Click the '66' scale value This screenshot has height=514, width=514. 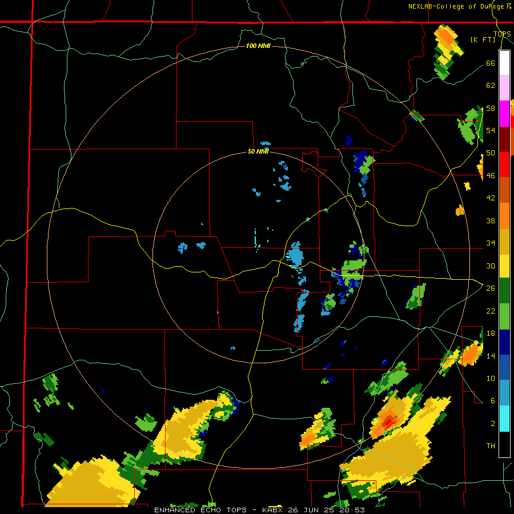(491, 63)
